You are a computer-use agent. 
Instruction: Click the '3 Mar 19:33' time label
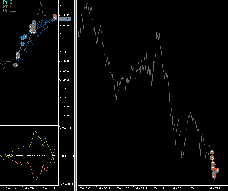coord(29,188)
